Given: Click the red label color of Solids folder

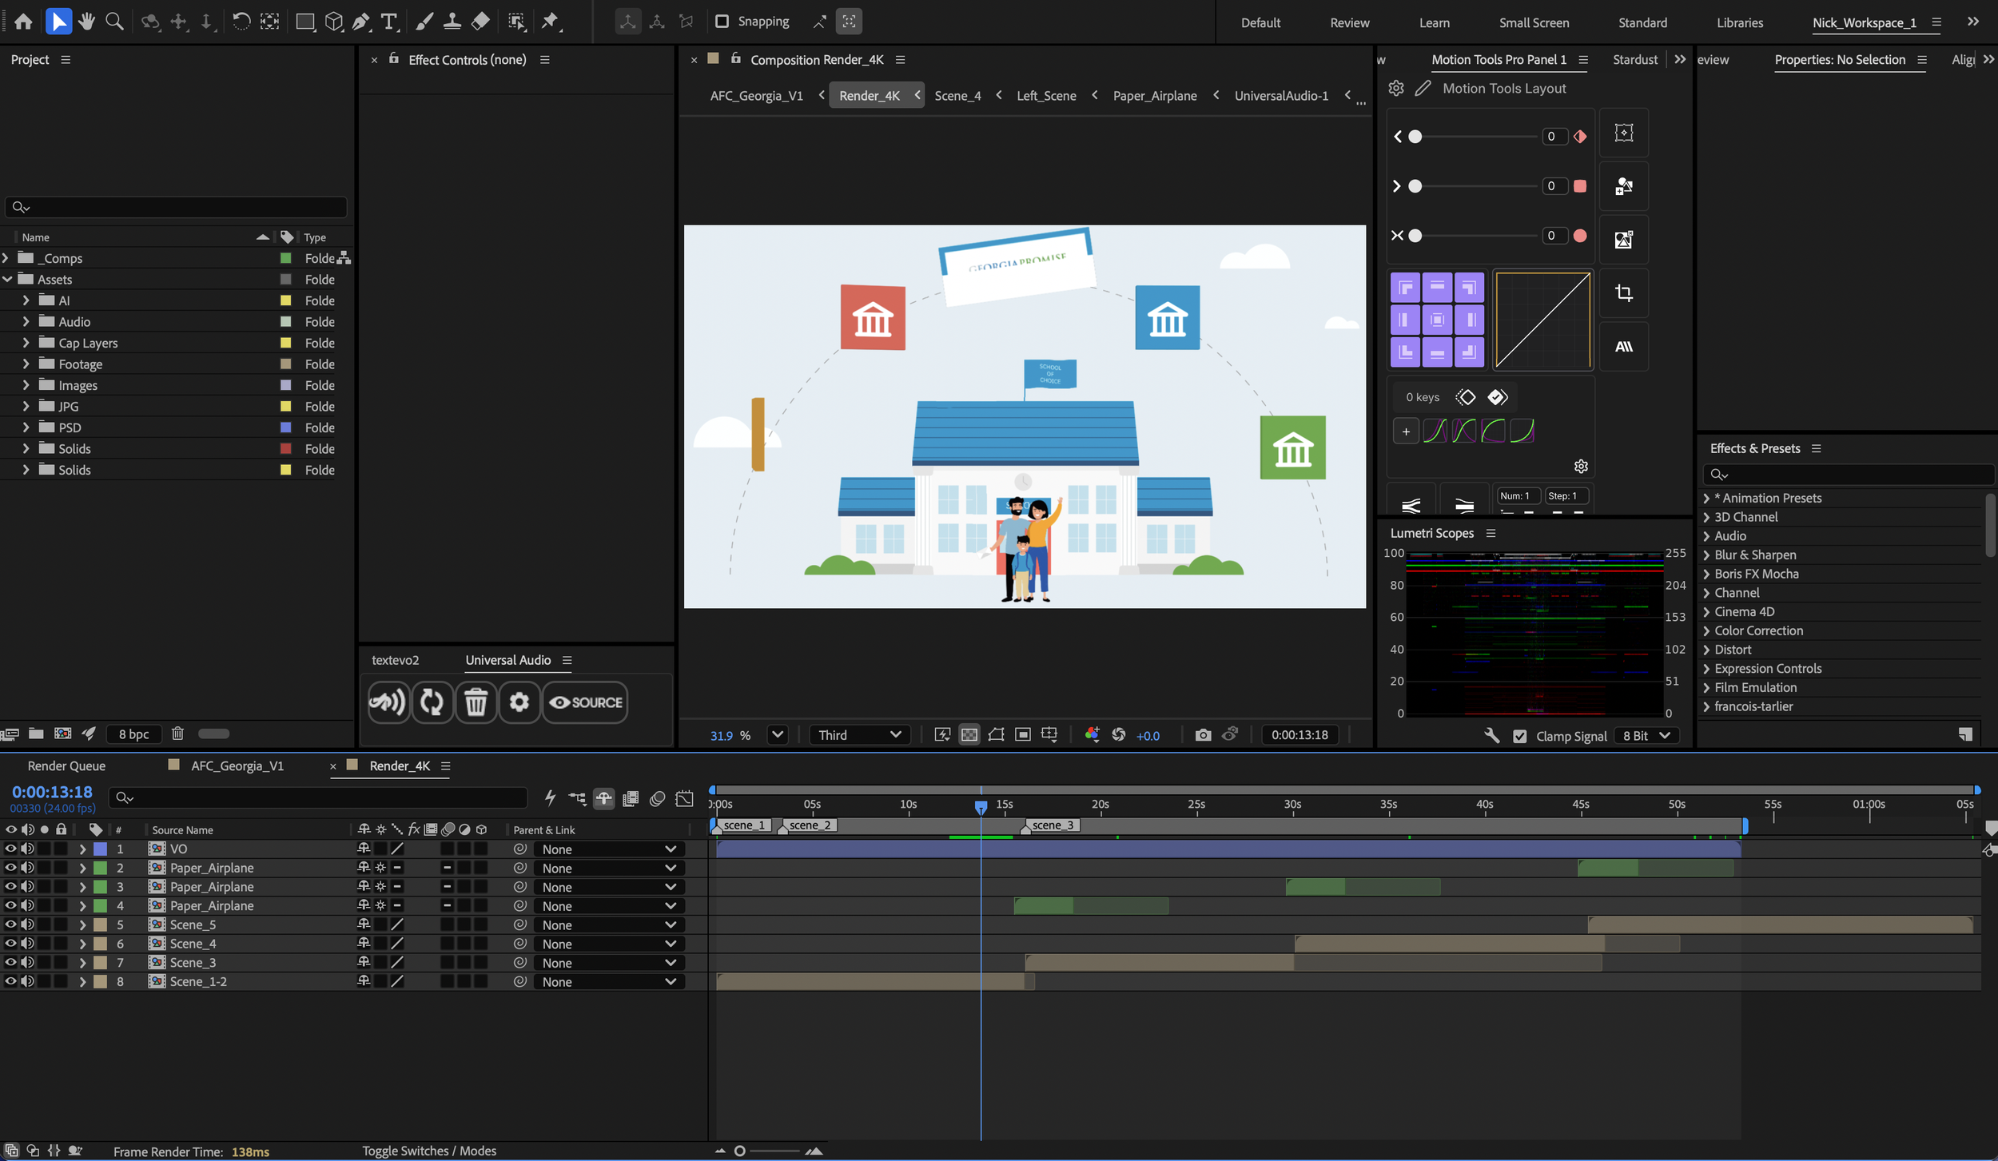Looking at the screenshot, I should coord(285,448).
